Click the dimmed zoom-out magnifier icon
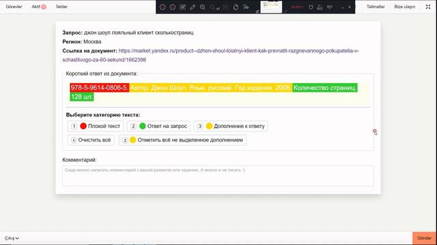437x245 pixels. 213,7
